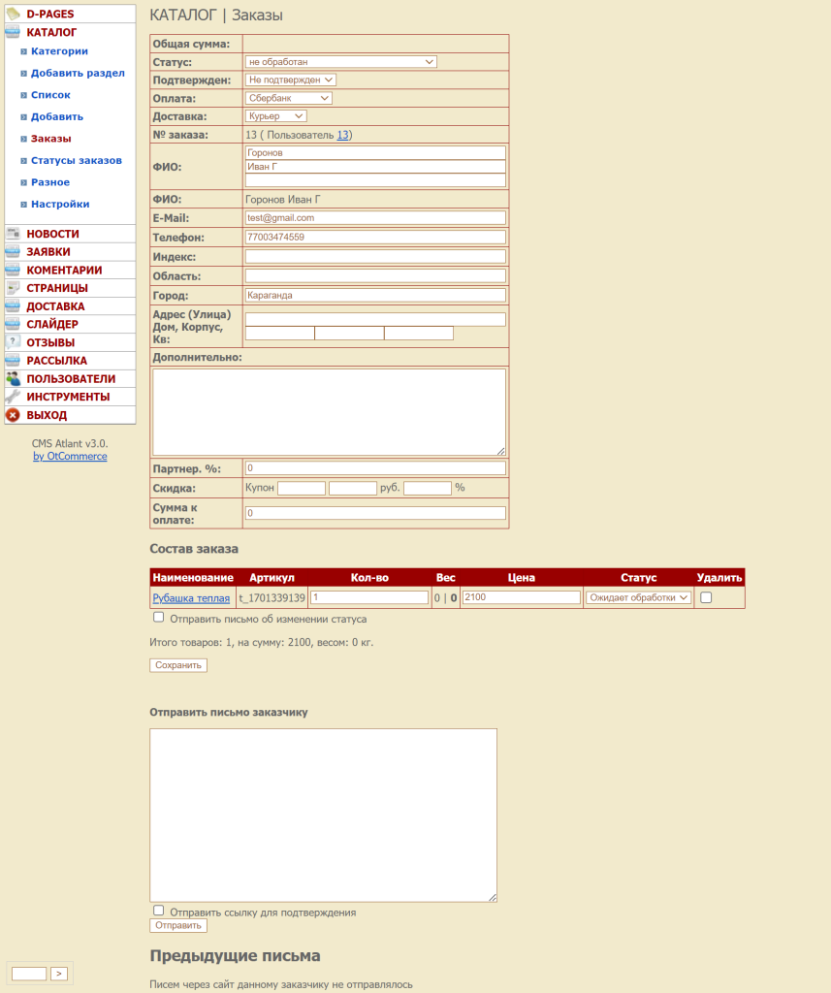831x993 pixels.
Task: Click the Сохранить button
Action: tap(178, 665)
